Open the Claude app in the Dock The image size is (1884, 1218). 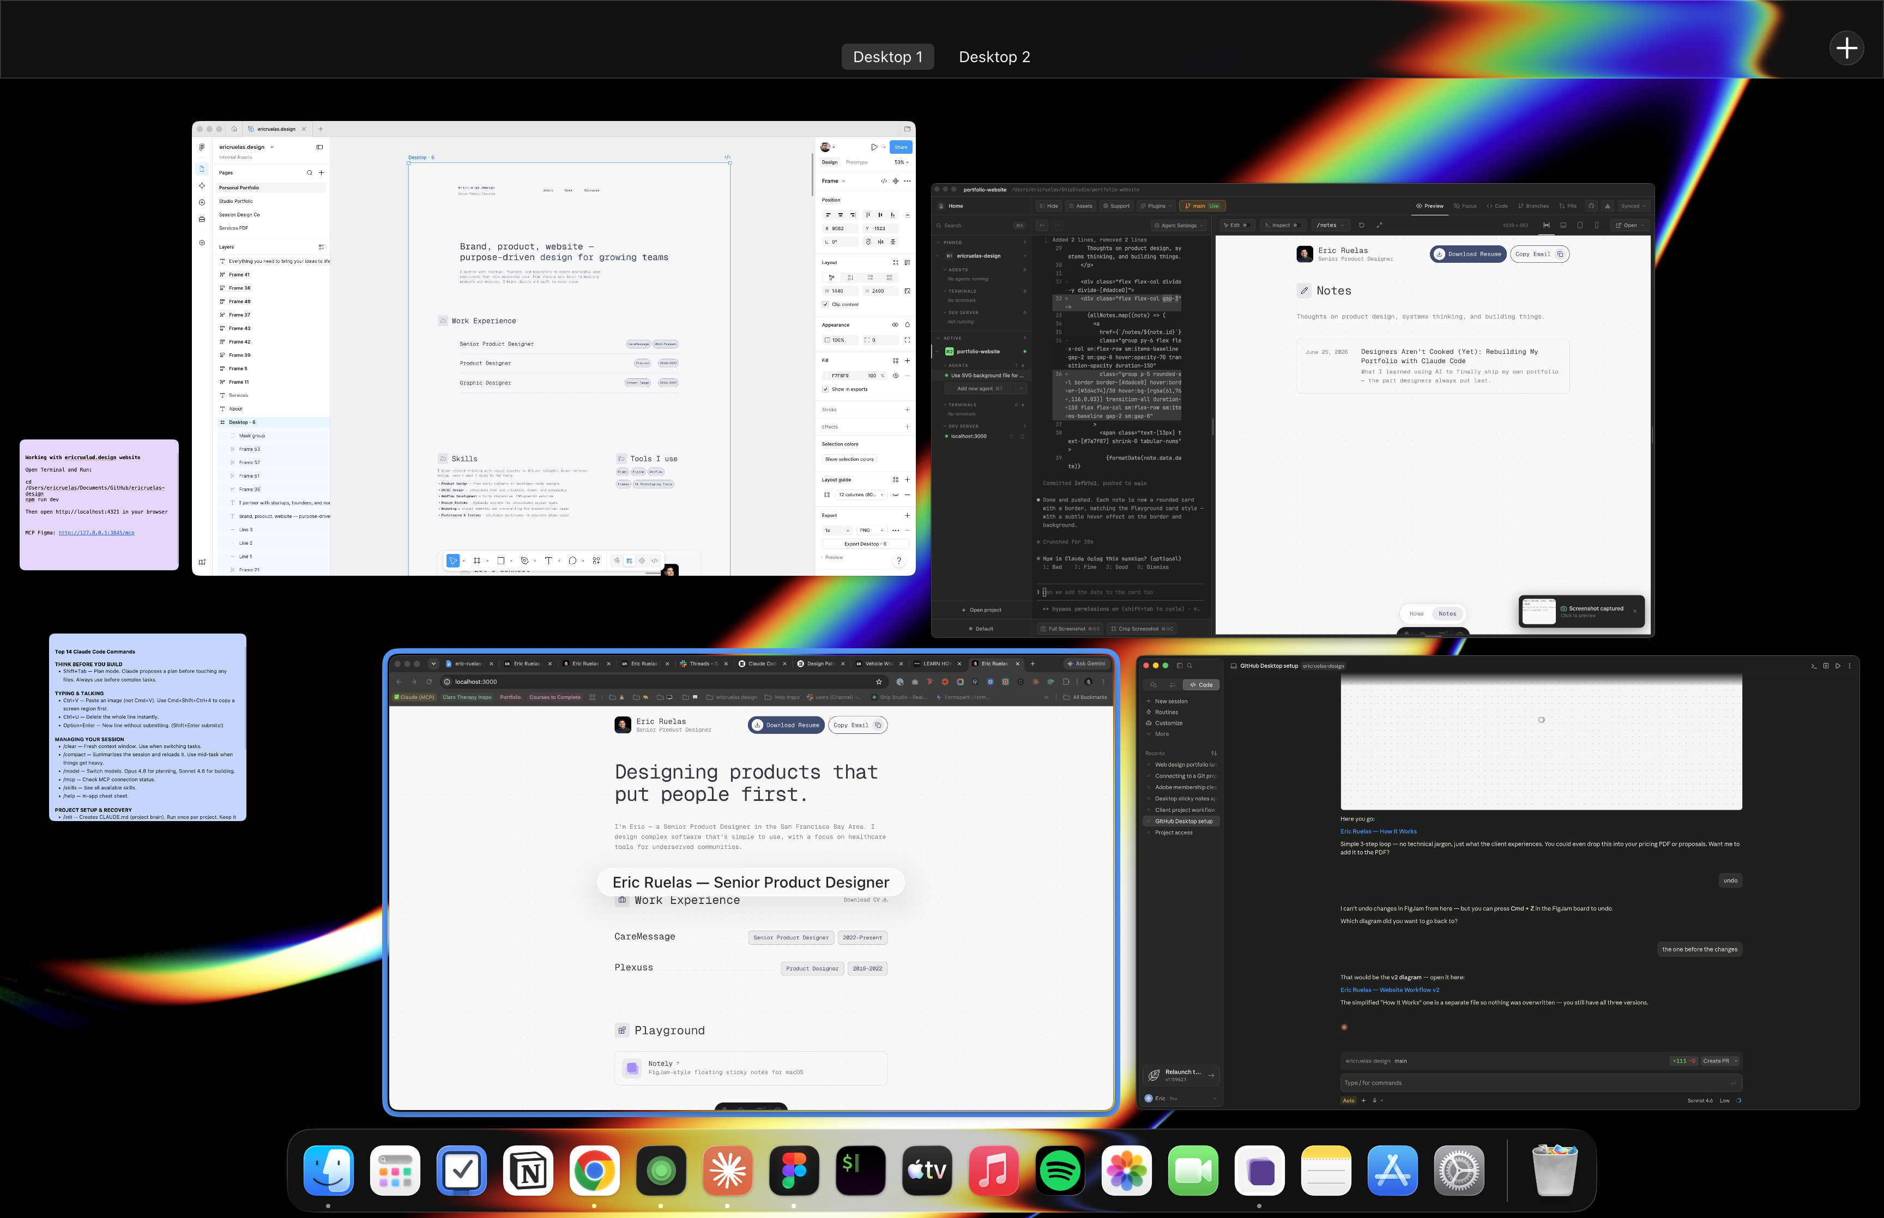coord(727,1170)
